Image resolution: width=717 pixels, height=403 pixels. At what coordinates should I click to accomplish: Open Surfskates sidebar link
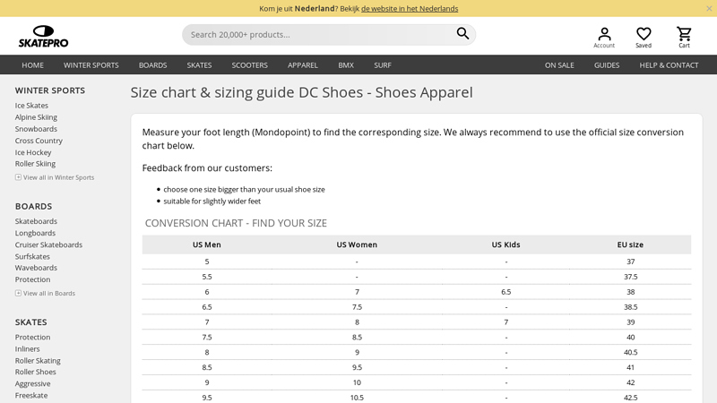click(x=32, y=256)
